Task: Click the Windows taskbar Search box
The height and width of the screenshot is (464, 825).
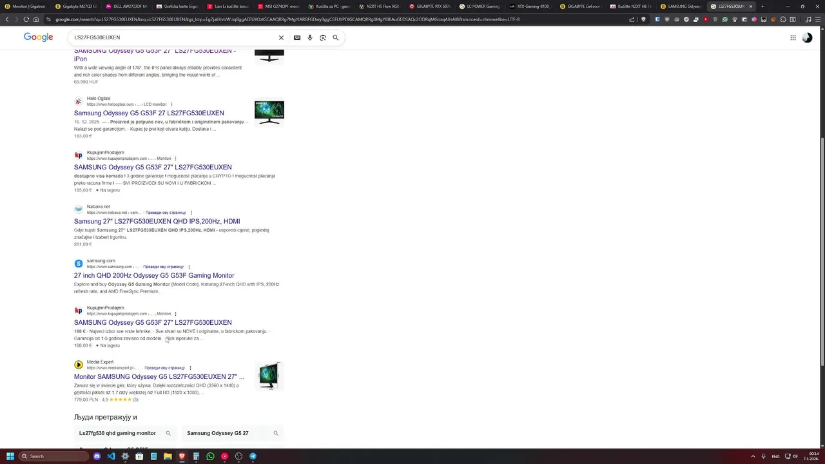Action: tap(53, 456)
